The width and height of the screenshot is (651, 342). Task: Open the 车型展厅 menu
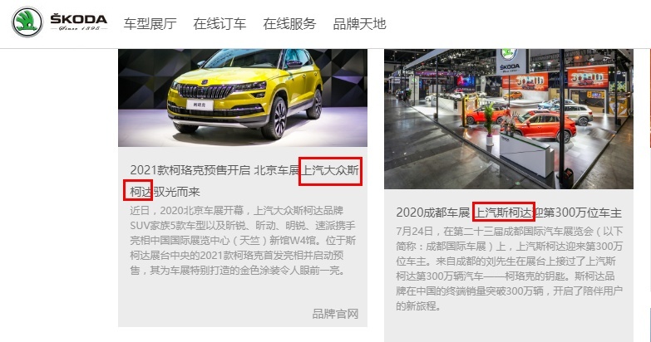click(150, 23)
